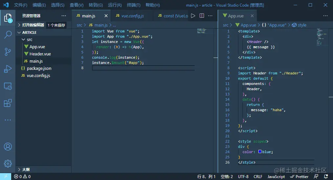Viewport: 333px width, 180px height.
Task: Open the 运行(R) menu
Action: (x=115, y=5)
